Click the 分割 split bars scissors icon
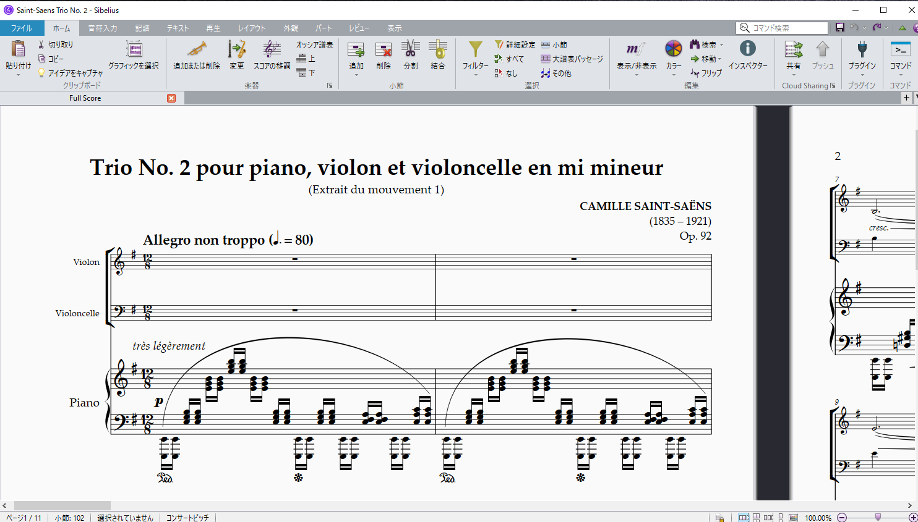The image size is (918, 522). (x=410, y=49)
